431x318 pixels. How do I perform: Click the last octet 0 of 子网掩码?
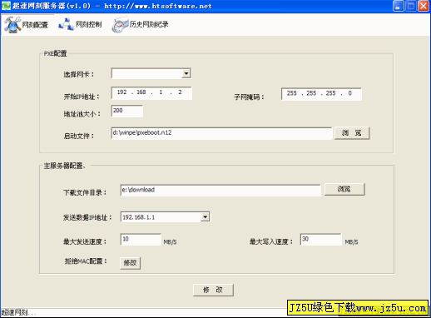pos(350,93)
